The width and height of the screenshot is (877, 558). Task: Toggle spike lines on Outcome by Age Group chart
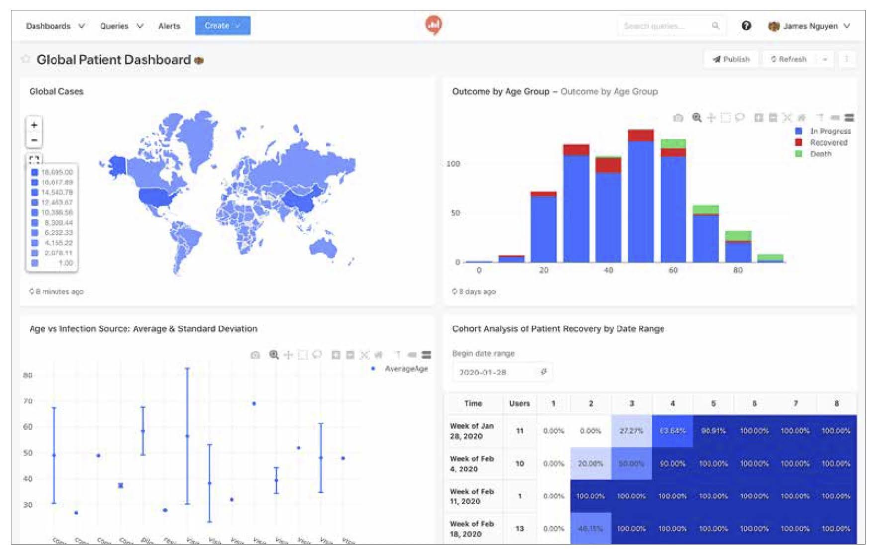[820, 118]
